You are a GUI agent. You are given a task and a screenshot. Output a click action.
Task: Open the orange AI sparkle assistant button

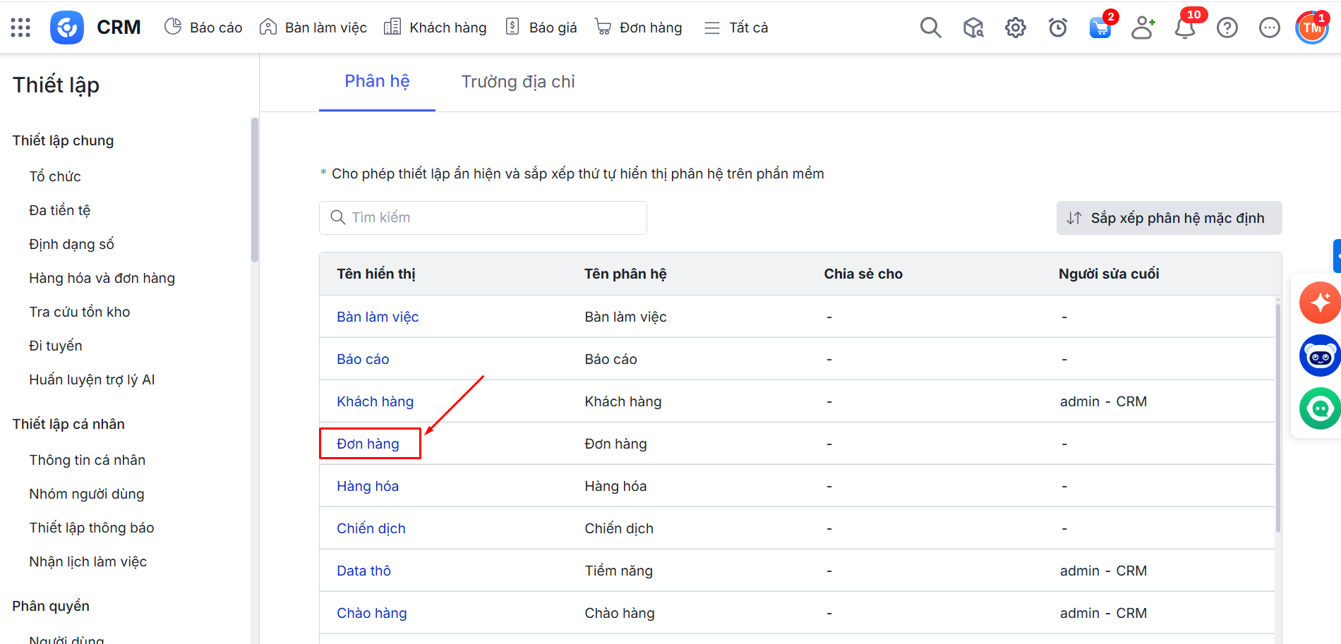(x=1319, y=303)
